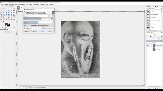Select the Dodge/Burn tool
Image resolution: width=163 pixels, height=91 pixels.
(4, 21)
